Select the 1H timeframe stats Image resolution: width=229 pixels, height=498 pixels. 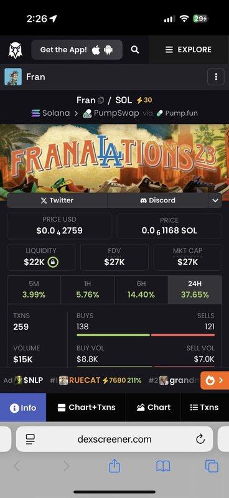[x=88, y=289]
